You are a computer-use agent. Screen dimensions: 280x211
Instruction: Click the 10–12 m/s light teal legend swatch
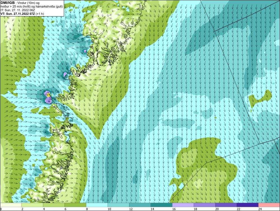(118, 205)
